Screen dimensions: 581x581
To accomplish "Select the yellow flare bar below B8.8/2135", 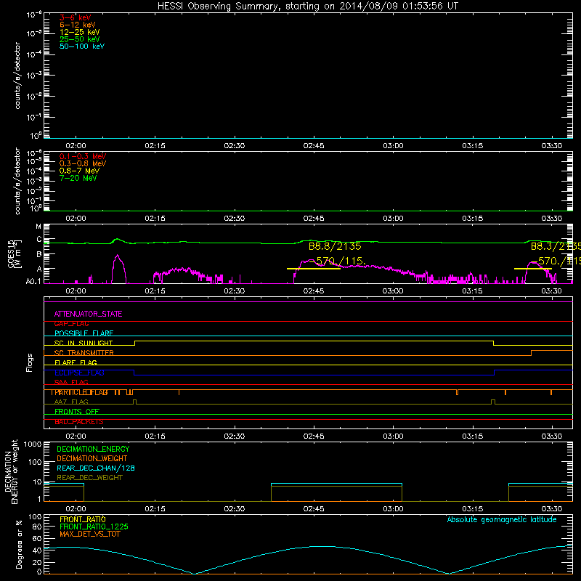I will tap(314, 269).
